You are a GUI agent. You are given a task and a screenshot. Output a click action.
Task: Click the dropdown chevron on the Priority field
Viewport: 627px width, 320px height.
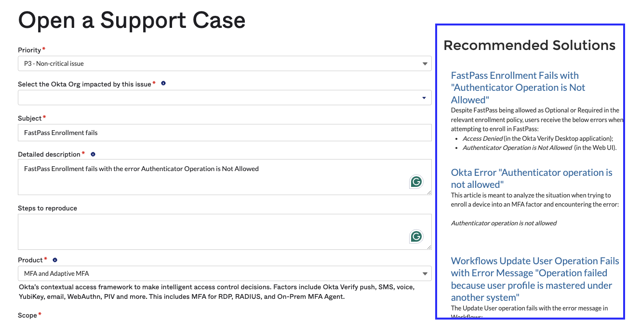point(425,63)
